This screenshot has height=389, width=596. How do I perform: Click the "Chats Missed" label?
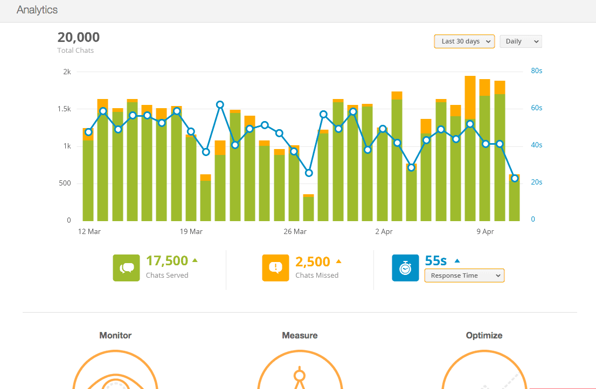[x=317, y=275]
